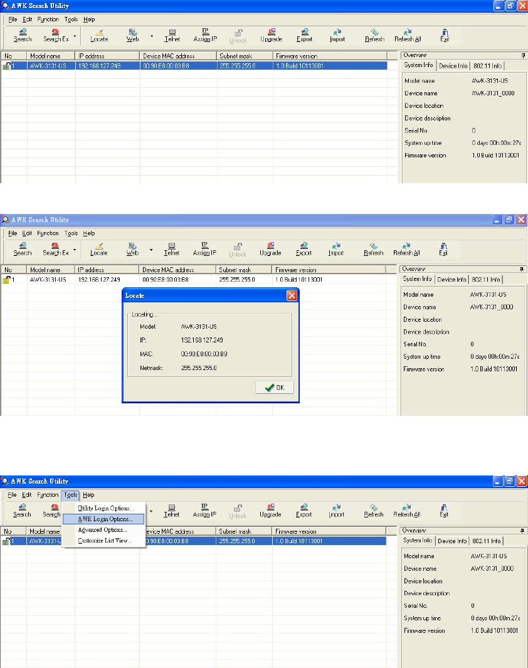The height and width of the screenshot is (668, 528).
Task: Click Search icon in the middle window toolbar
Action: 23,249
